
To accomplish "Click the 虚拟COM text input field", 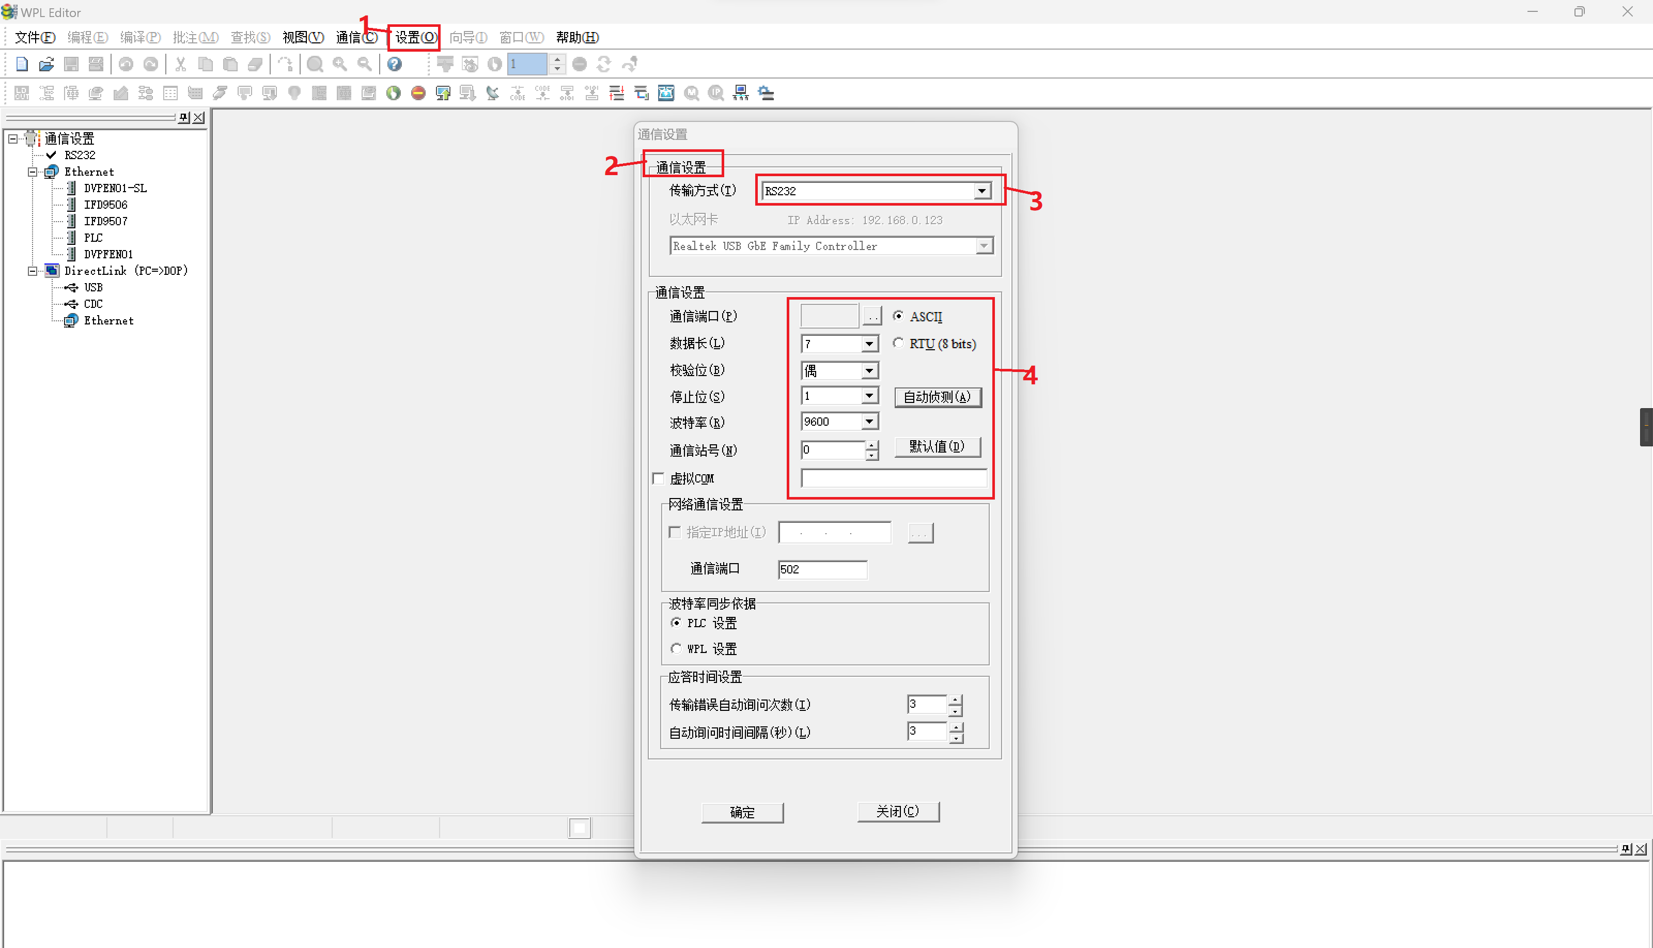I will (x=894, y=478).
